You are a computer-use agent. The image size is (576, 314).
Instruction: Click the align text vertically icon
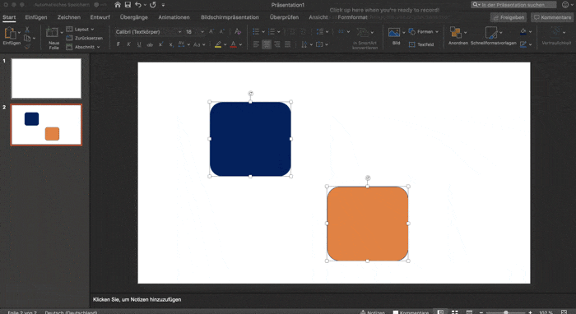319,44
